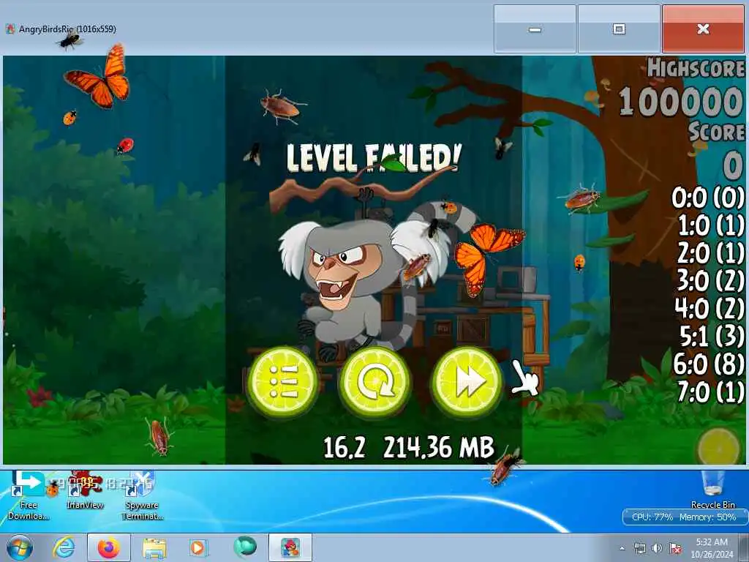Maximize the AngryBirdsRio window
Image resolution: width=749 pixels, height=562 pixels.
619,29
